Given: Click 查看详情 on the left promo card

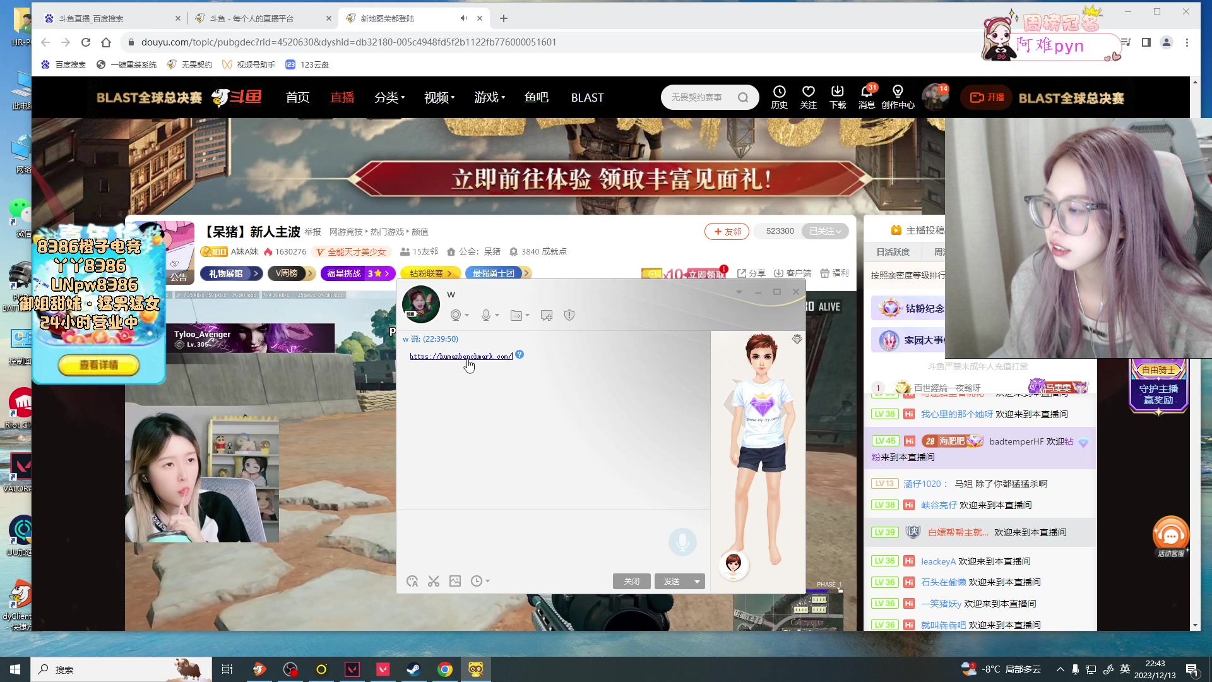Looking at the screenshot, I should [x=99, y=365].
